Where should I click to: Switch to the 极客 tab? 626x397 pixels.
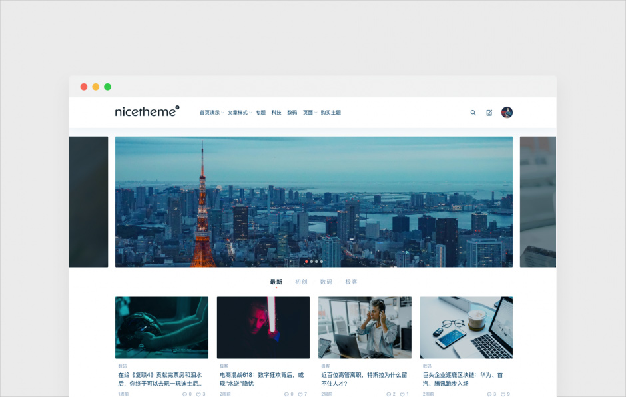point(351,282)
